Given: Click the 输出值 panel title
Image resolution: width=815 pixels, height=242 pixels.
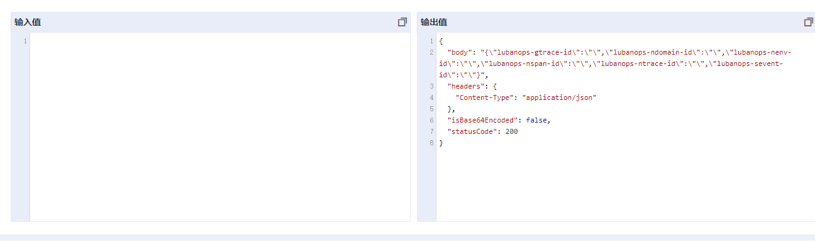Looking at the screenshot, I should [434, 22].
